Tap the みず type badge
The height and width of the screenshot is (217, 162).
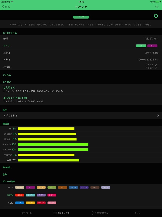(20, 203)
